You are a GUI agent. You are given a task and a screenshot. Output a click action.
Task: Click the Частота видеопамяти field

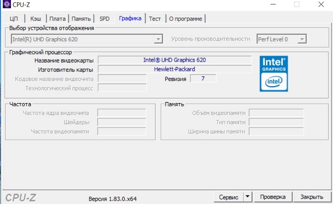point(122,131)
